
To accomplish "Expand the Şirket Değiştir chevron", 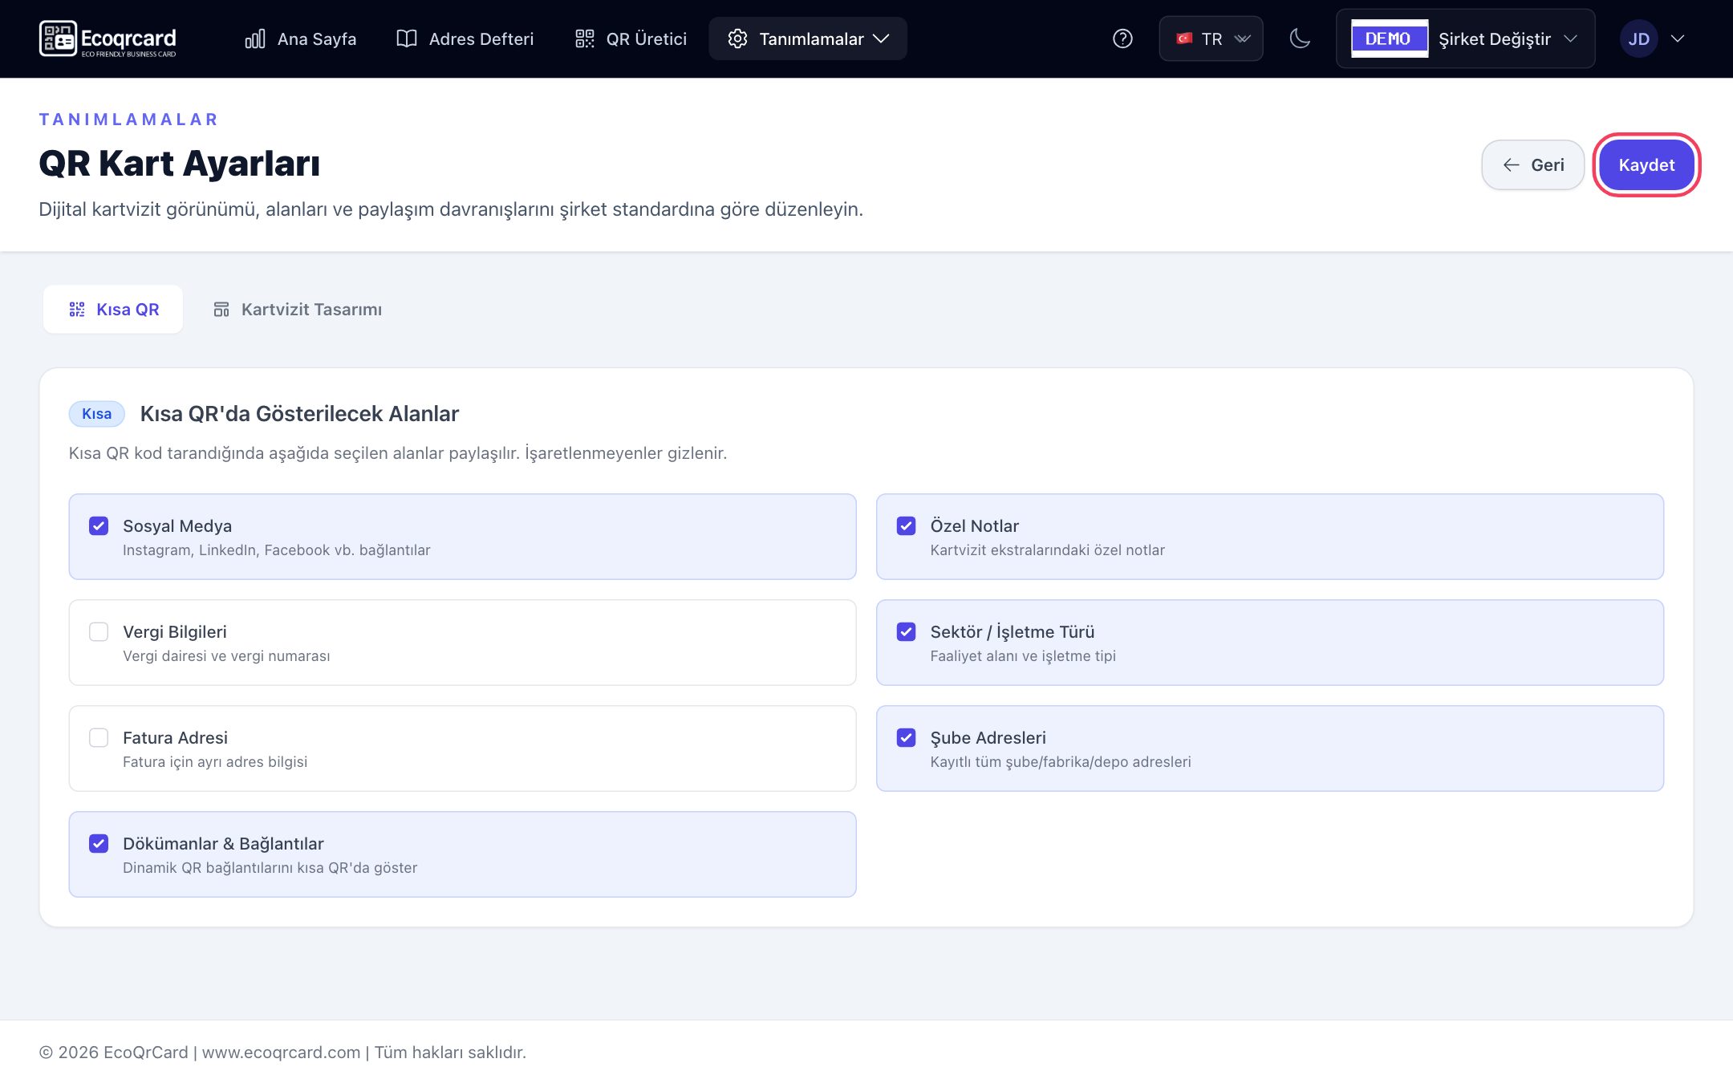I will [1570, 39].
